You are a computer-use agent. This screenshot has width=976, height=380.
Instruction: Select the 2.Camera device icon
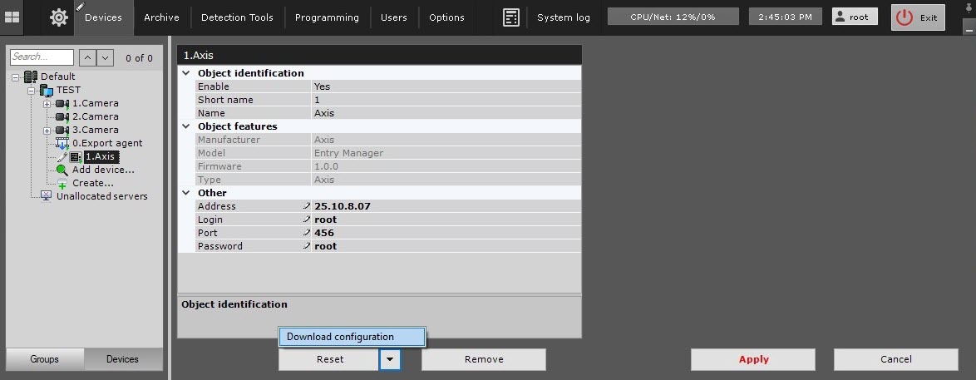62,116
